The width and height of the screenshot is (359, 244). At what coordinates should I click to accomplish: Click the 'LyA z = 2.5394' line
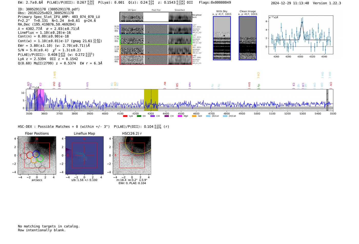point(48,59)
